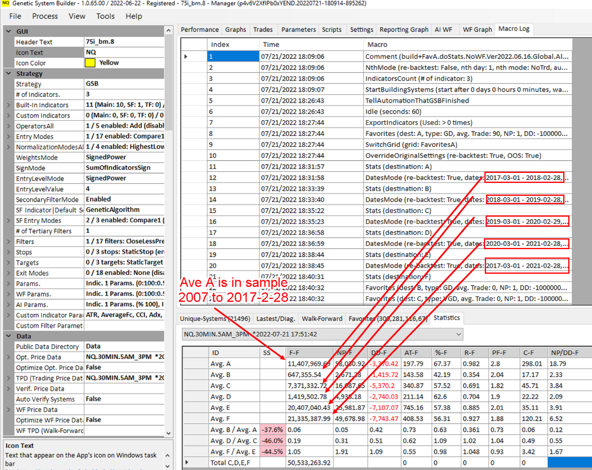Select the Avg. F statistics row
The width and height of the screenshot is (592, 470).
pyautogui.click(x=220, y=419)
